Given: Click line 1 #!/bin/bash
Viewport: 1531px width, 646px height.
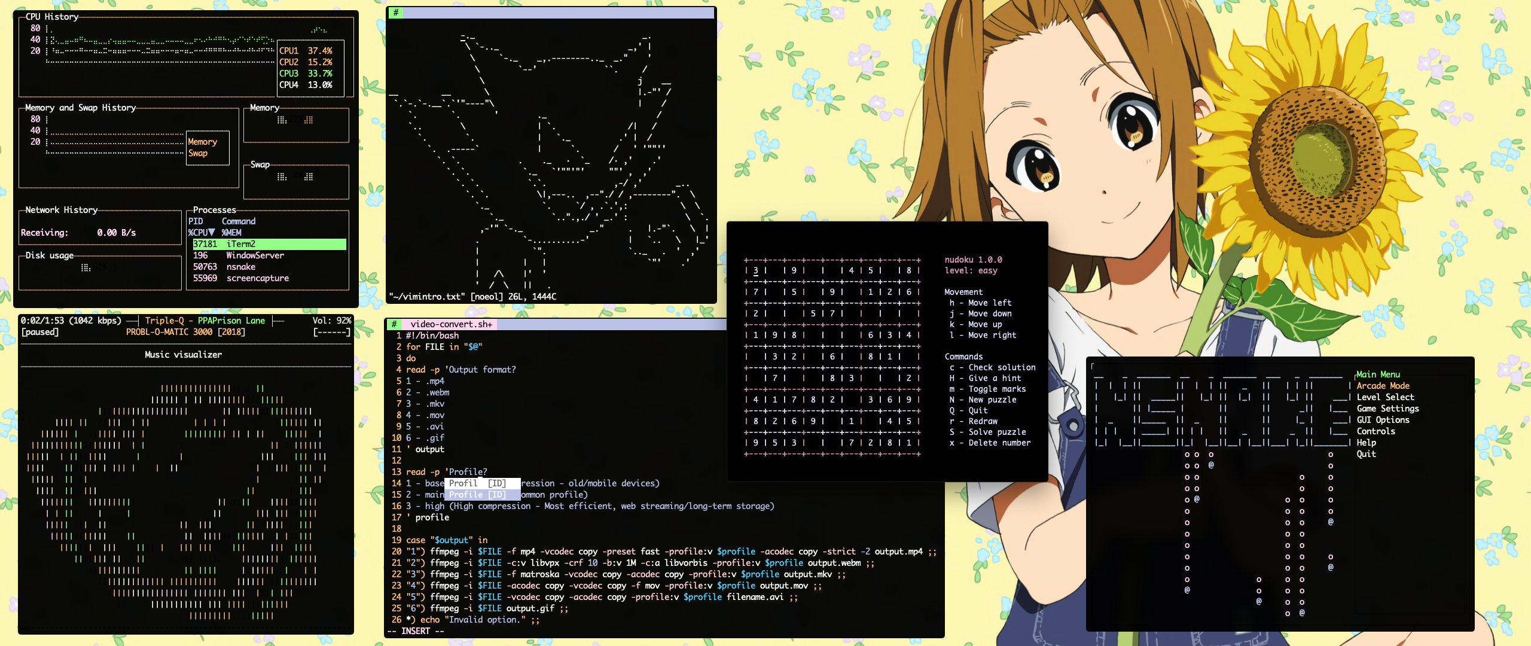Looking at the screenshot, I should [432, 336].
